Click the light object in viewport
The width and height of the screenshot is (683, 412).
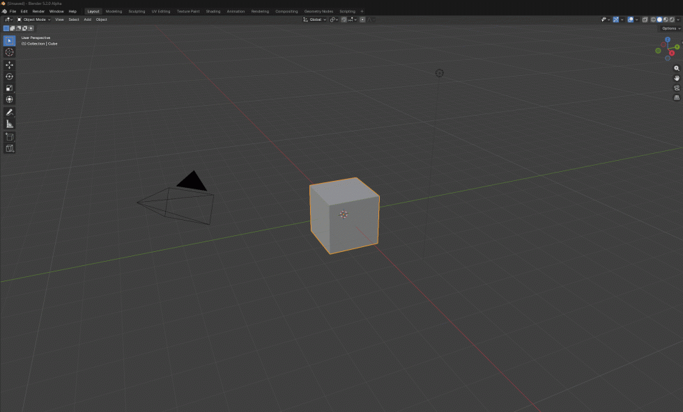pyautogui.click(x=440, y=73)
